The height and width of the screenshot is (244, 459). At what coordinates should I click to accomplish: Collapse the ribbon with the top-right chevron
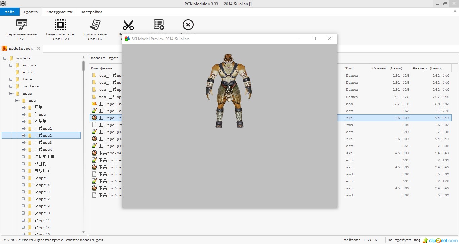point(455,12)
